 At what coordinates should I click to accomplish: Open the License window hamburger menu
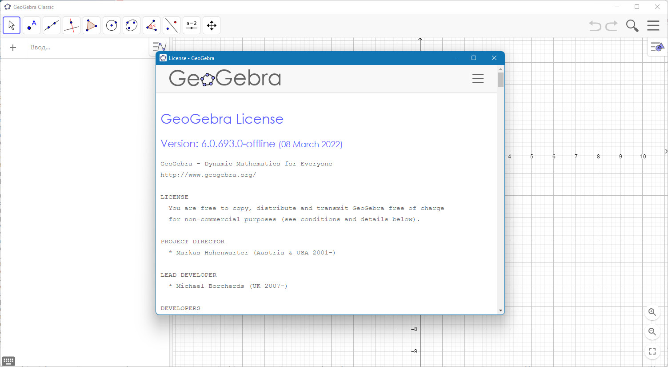pyautogui.click(x=478, y=79)
